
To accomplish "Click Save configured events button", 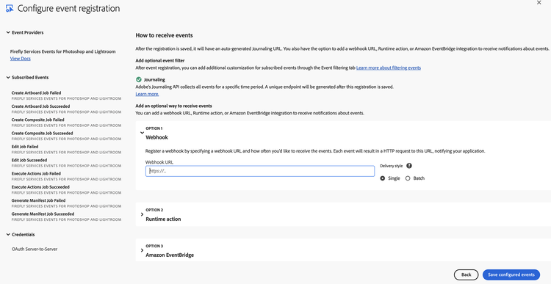I will point(511,274).
